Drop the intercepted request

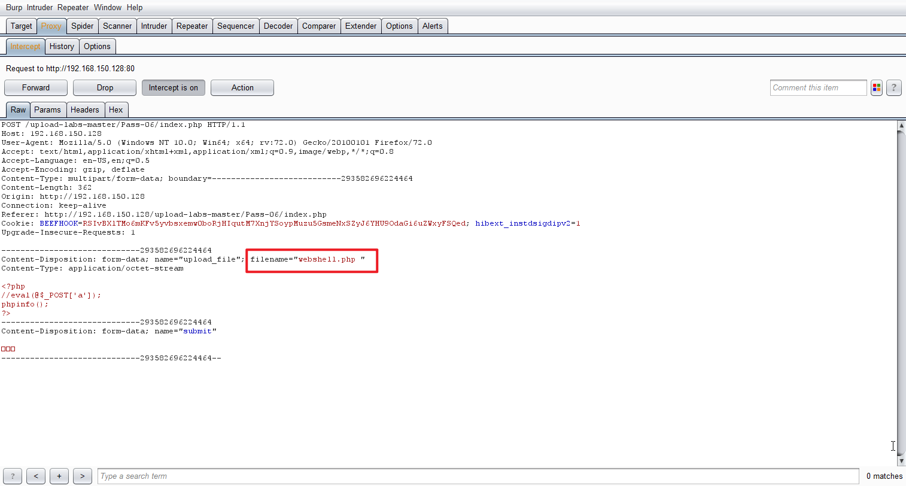pos(105,87)
